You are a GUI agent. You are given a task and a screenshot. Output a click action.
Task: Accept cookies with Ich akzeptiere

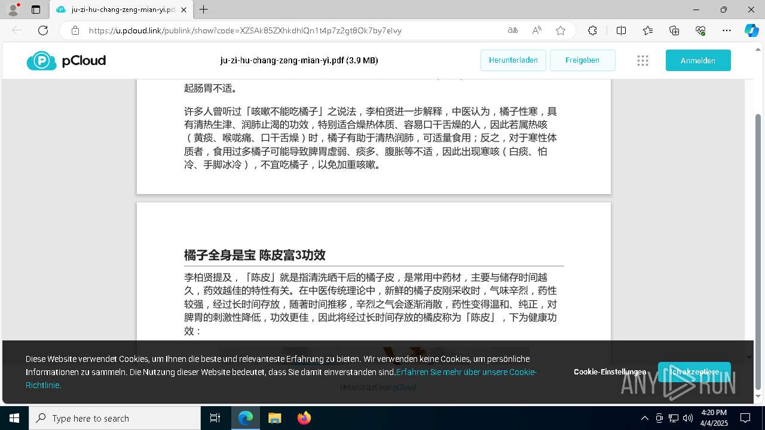pyautogui.click(x=694, y=372)
